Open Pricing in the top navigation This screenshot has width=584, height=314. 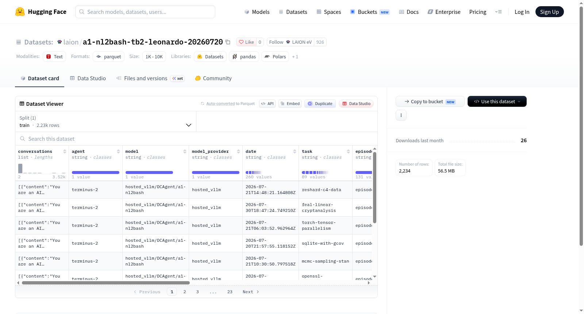pos(478,12)
